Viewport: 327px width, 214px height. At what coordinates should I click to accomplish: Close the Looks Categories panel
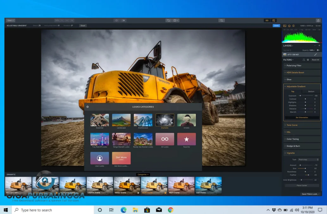click(x=88, y=107)
